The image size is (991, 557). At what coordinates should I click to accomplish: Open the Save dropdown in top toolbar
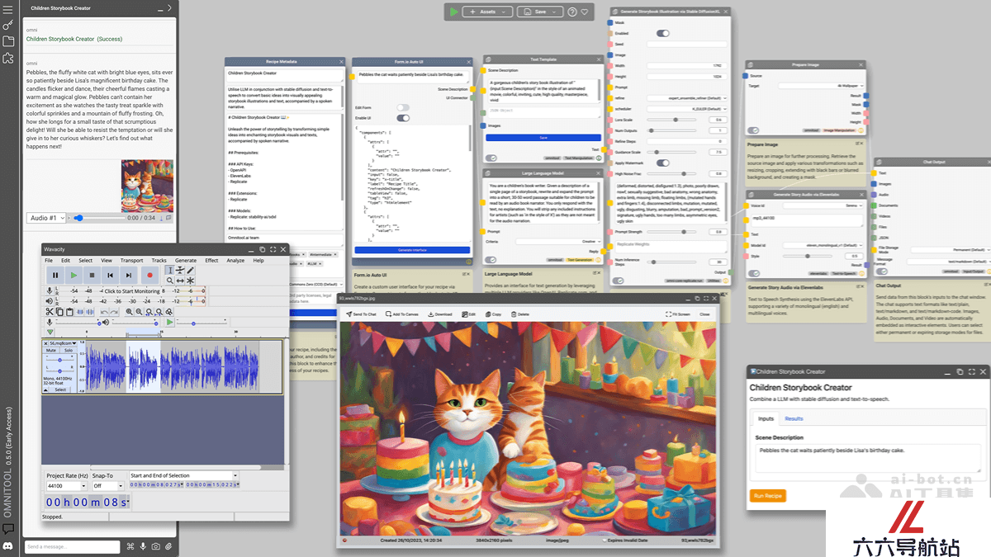point(540,12)
